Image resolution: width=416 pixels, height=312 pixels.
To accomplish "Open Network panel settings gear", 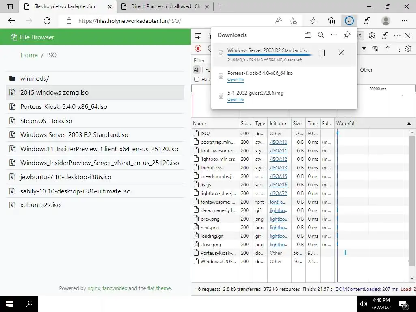I will pyautogui.click(x=408, y=48).
